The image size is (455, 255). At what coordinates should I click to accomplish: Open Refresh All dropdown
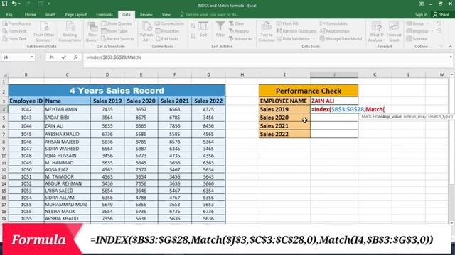[146, 31]
